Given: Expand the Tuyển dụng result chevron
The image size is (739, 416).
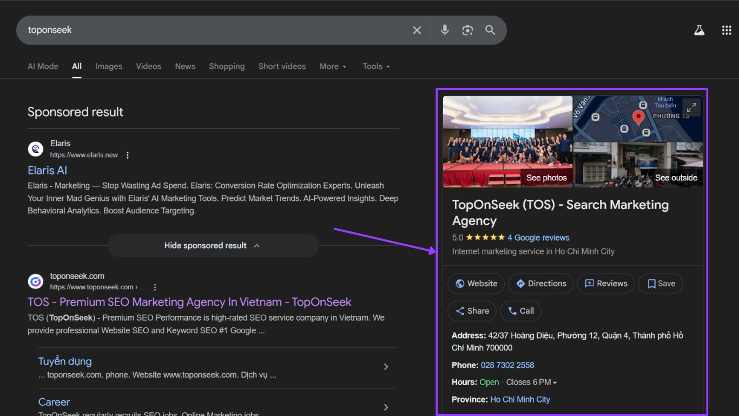Looking at the screenshot, I should point(386,367).
